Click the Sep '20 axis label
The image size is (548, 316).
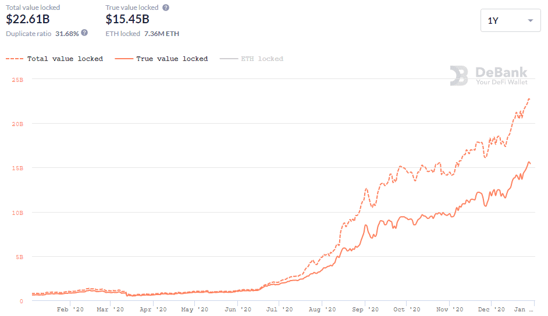pos(365,310)
